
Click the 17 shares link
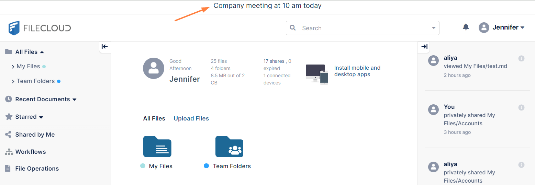pos(274,61)
